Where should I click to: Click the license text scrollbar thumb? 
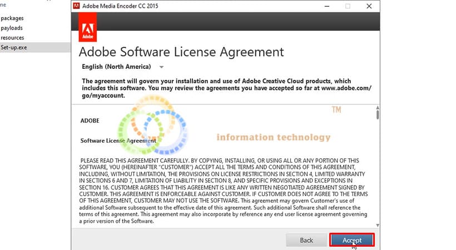coord(378,114)
